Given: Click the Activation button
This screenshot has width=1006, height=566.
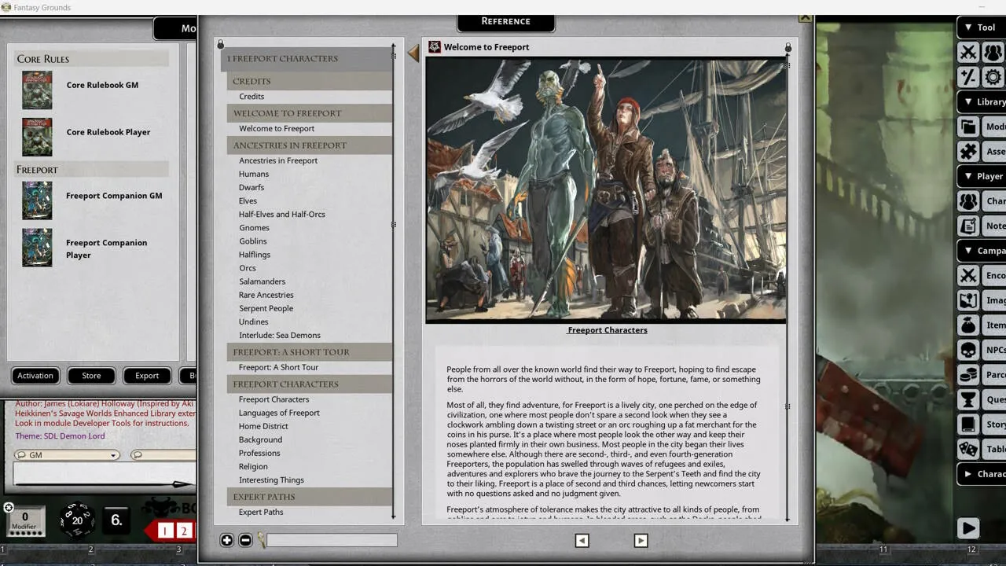Looking at the screenshot, I should 35,376.
